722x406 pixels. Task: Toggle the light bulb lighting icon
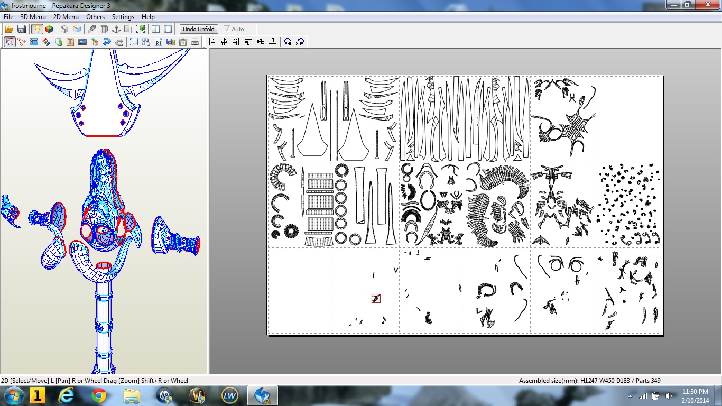point(37,29)
